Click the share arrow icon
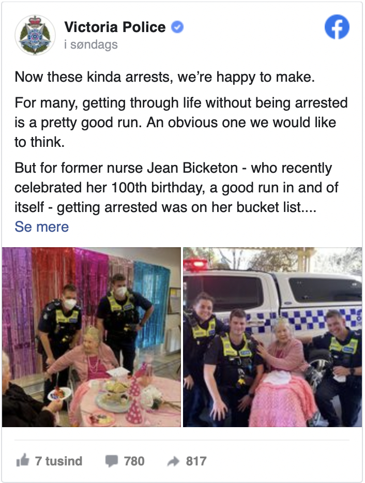This screenshot has height=483, width=365. [x=173, y=461]
